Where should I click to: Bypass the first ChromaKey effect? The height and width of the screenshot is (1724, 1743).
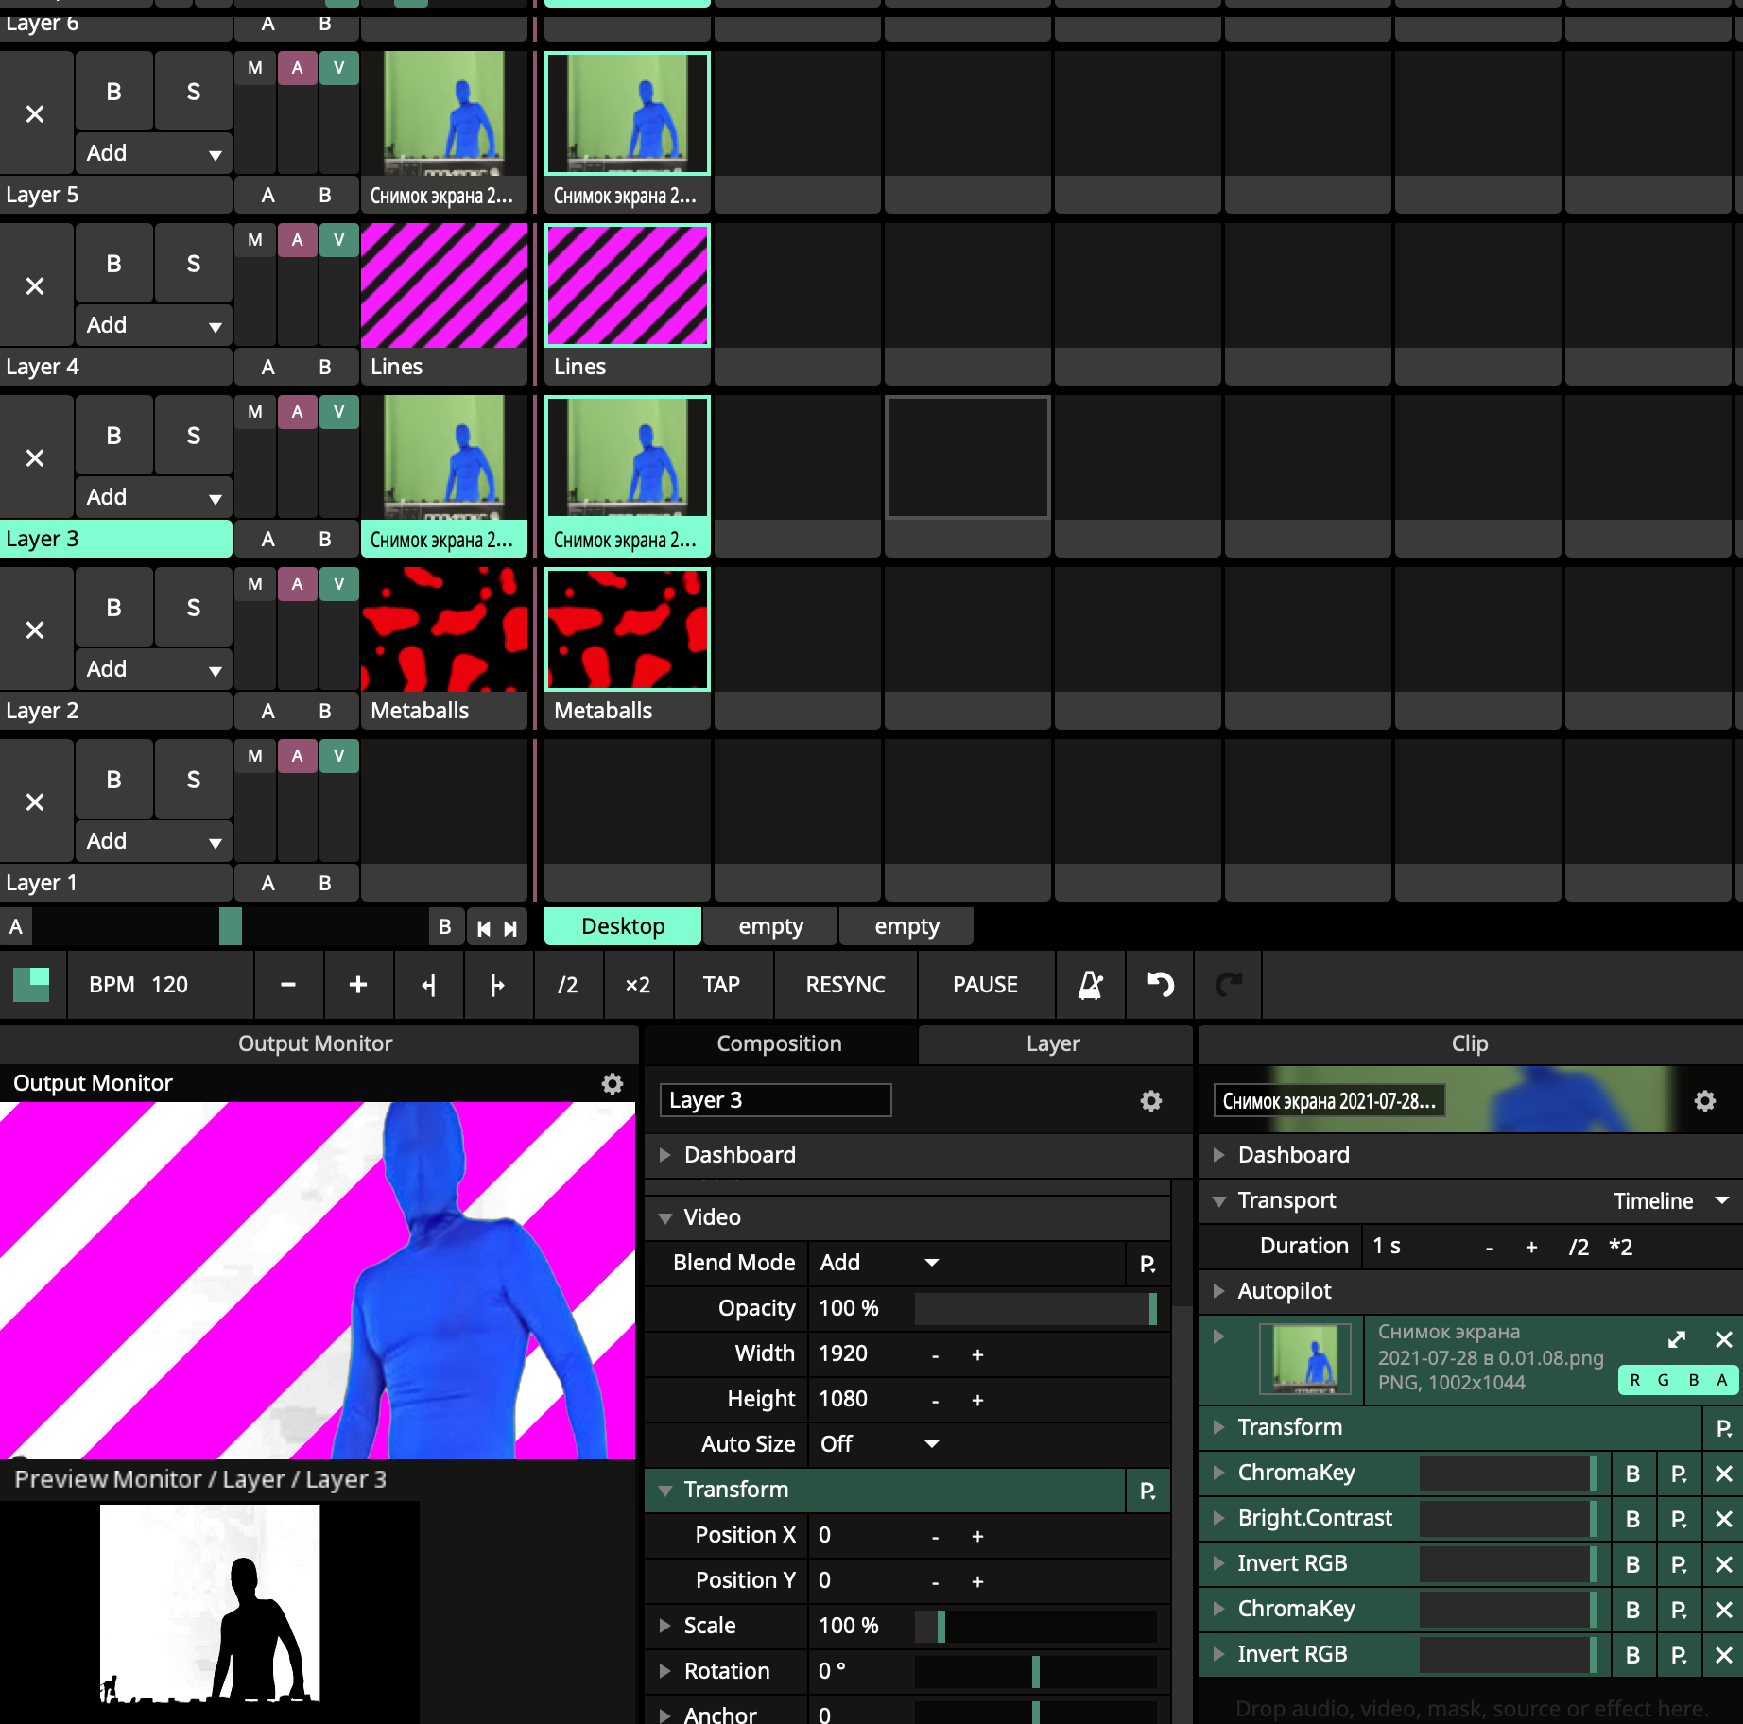tap(1632, 1474)
